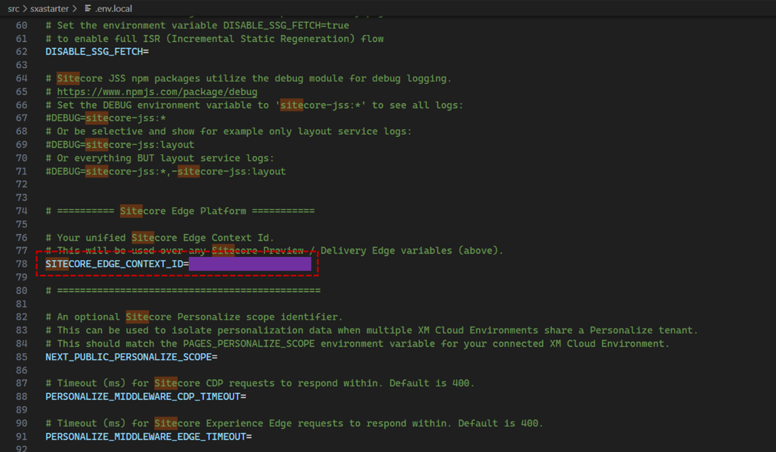The image size is (776, 452).
Task: Click NEXT_PUBLIC_PERSONALIZE_SCOPE variable name
Action: click(x=129, y=357)
